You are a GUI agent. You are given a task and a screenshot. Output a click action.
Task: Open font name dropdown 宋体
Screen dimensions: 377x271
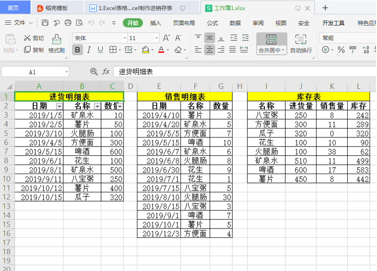pyautogui.click(x=125, y=38)
